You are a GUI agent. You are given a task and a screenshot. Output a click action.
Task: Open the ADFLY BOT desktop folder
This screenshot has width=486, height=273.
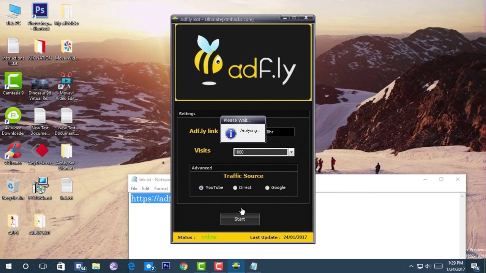click(39, 222)
